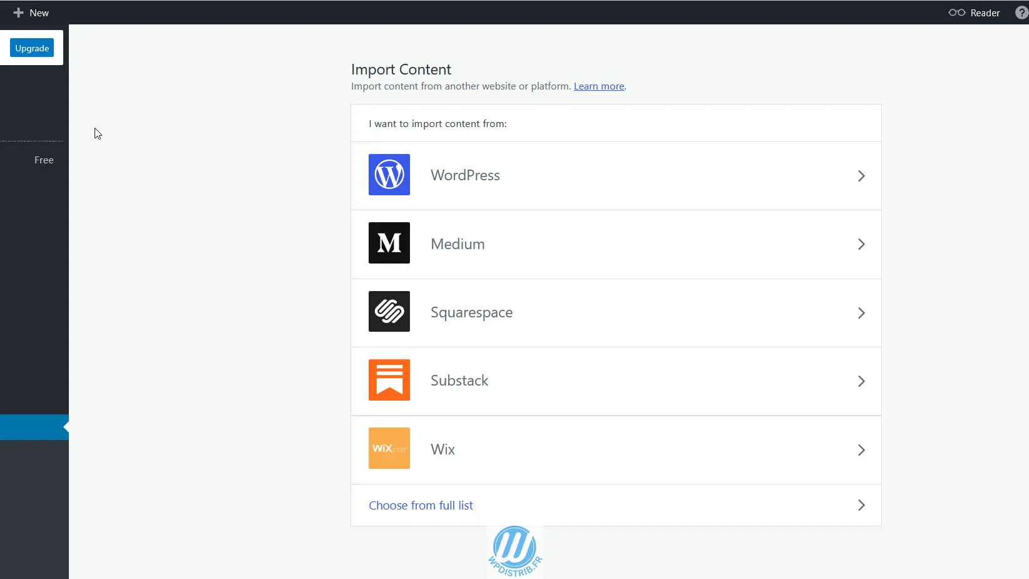Select the Substack import label
Viewport: 1029px width, 579px height.
[x=459, y=381]
